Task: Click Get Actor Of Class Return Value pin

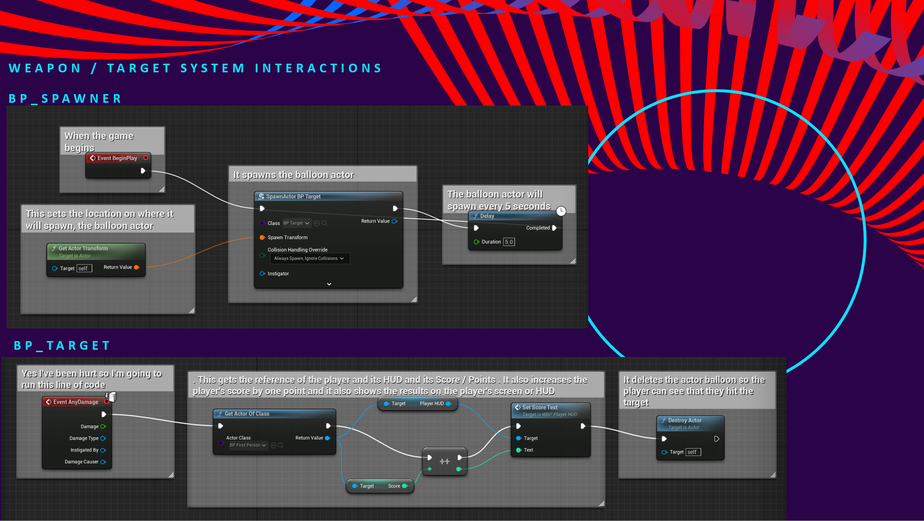Action: pyautogui.click(x=328, y=438)
